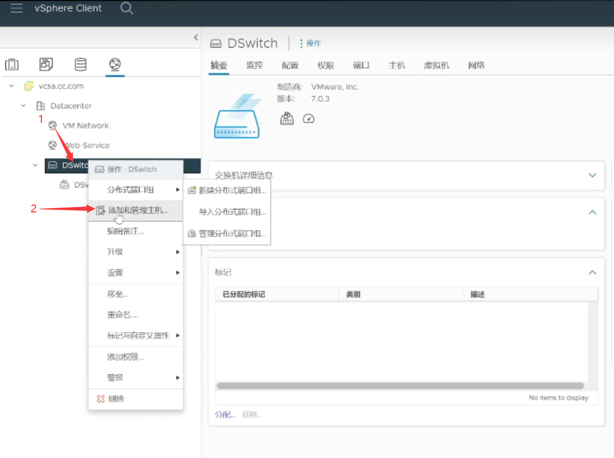The image size is (614, 458).
Task: Select 导入分布式端口组 submenu item
Action: 227,212
